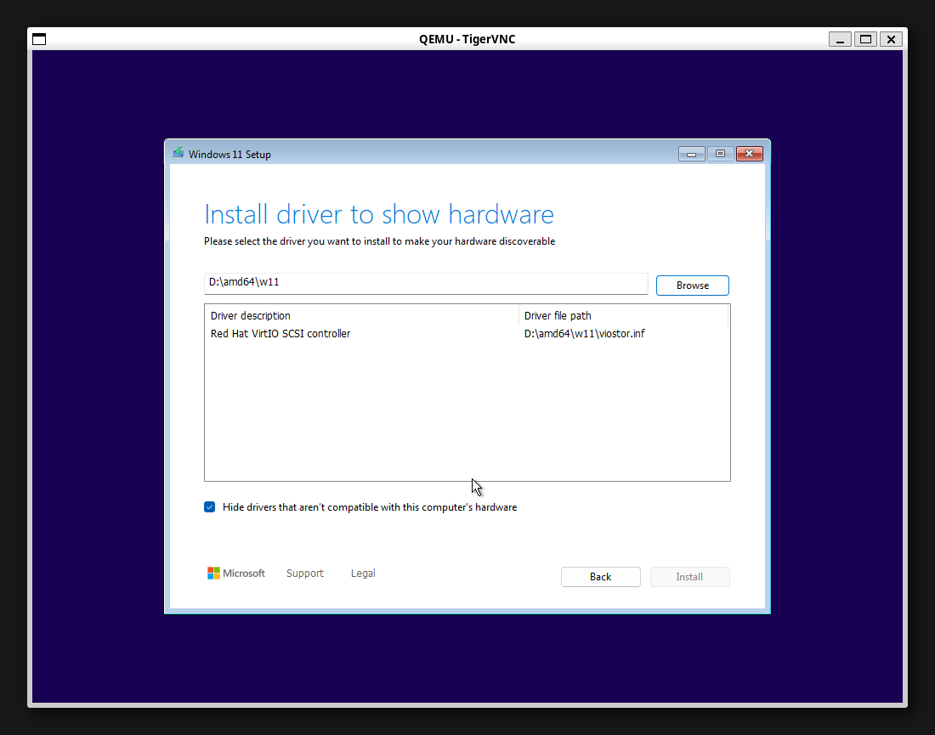Open the Support link

(304, 574)
